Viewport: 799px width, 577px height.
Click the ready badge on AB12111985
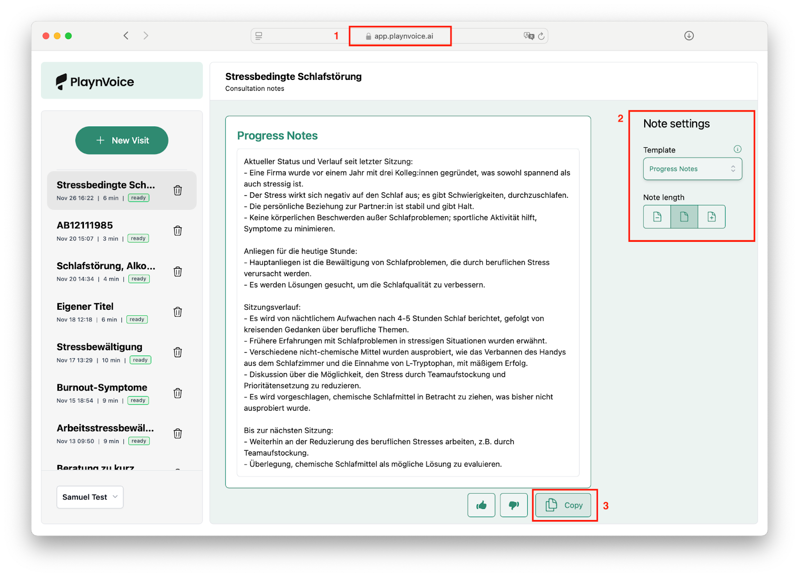click(x=138, y=238)
